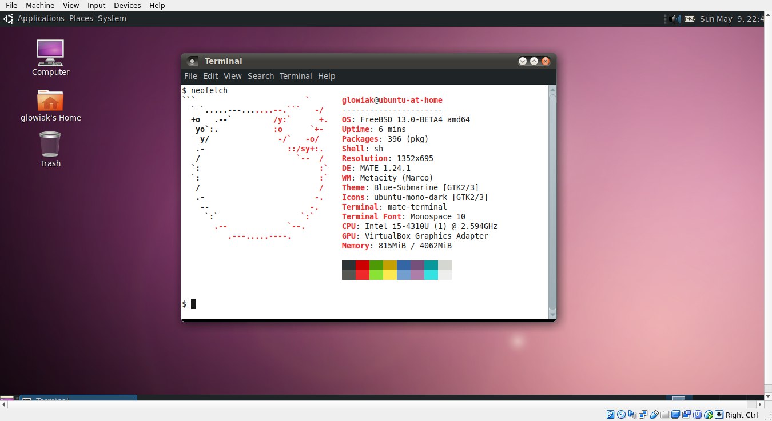Open the VirtualBox Input menu

[97, 5]
